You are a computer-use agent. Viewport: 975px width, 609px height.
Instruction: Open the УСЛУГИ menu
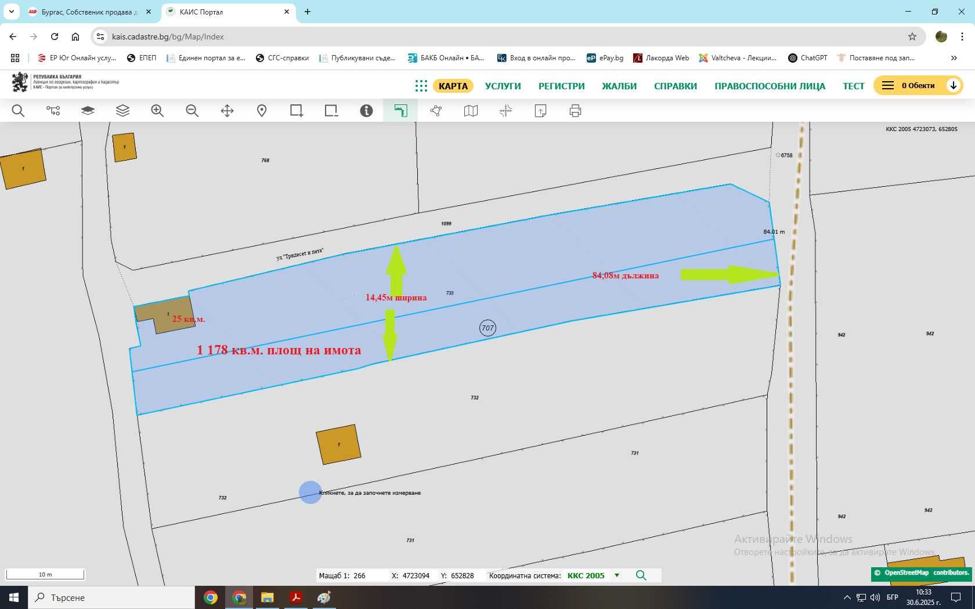pos(503,86)
